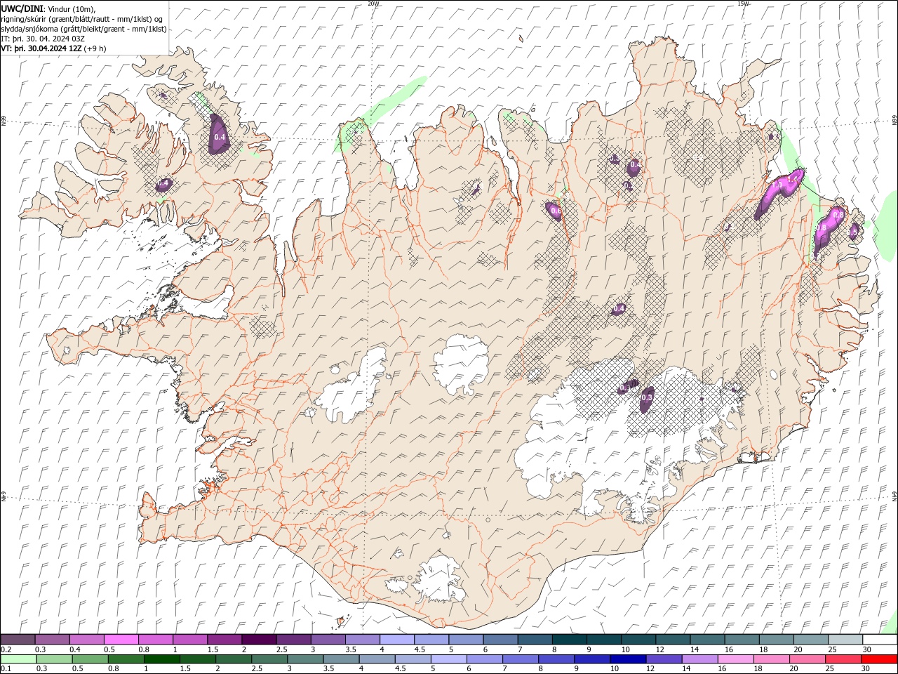Click the pale green 0.1 rain legend swatch
The height and width of the screenshot is (674, 898).
coord(18,659)
